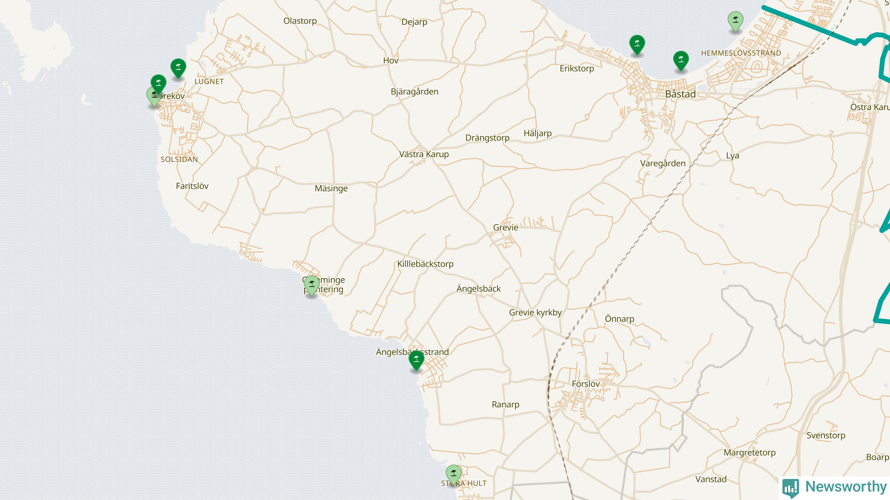Image resolution: width=890 pixels, height=500 pixels.
Task: Click the Önnarp label
Action: (619, 319)
